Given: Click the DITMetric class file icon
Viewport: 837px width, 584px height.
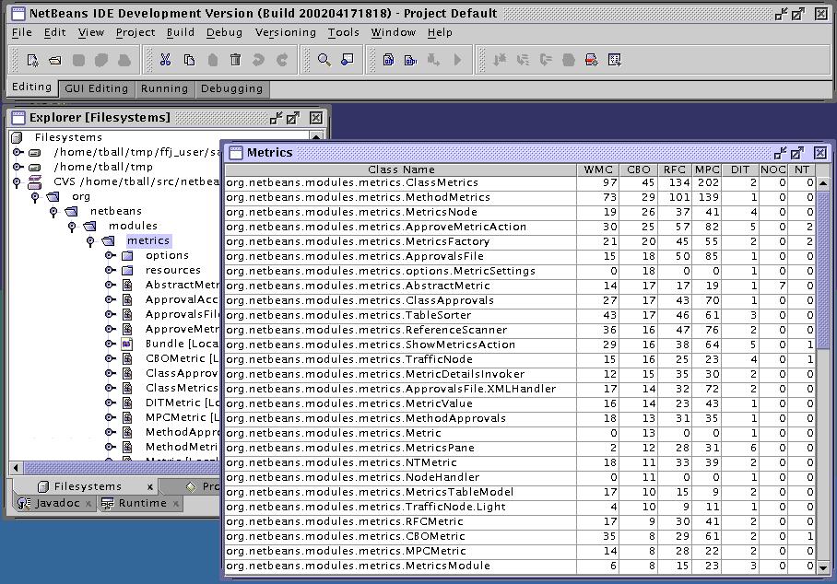Looking at the screenshot, I should point(127,403).
